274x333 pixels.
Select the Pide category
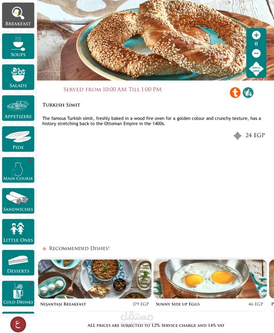click(18, 139)
